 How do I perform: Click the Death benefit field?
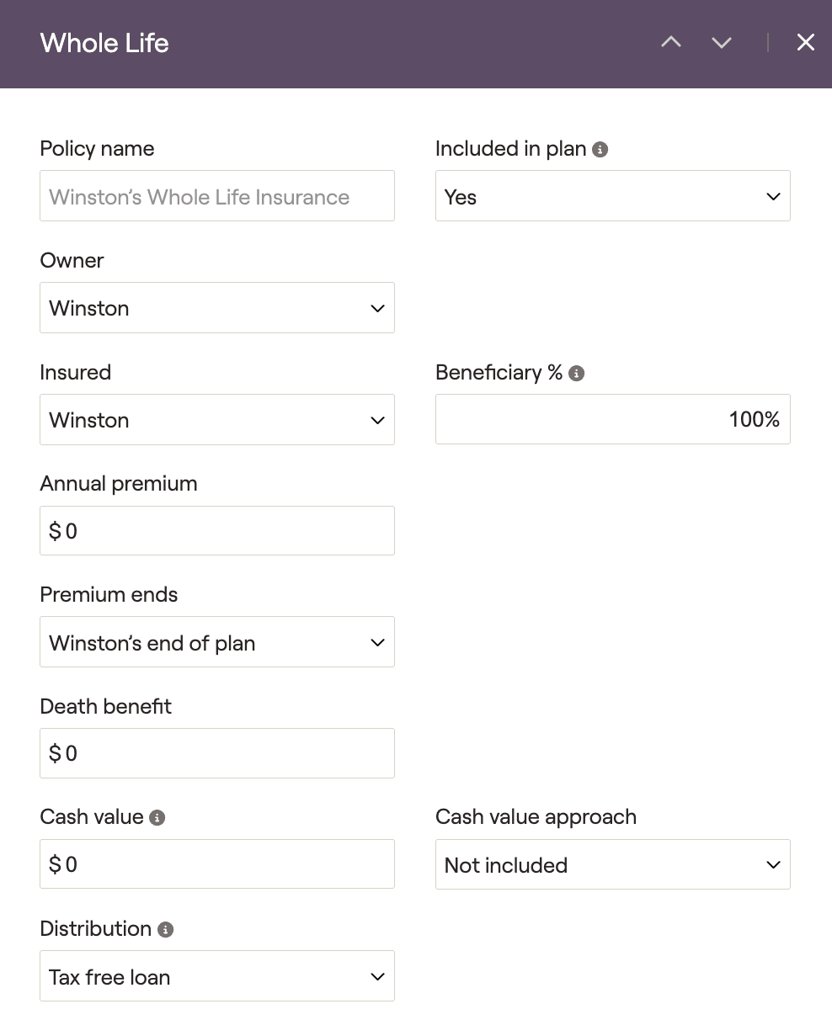[216, 753]
